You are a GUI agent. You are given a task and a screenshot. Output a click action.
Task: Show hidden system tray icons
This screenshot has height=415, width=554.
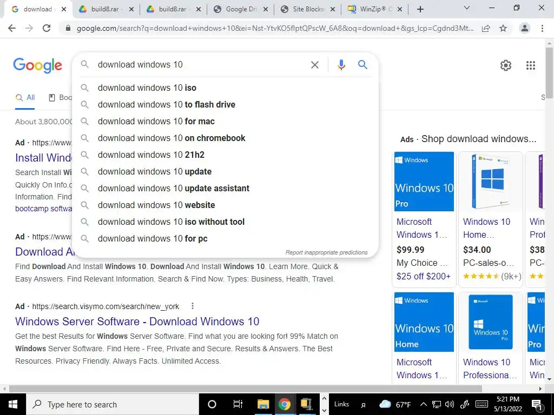point(423,404)
